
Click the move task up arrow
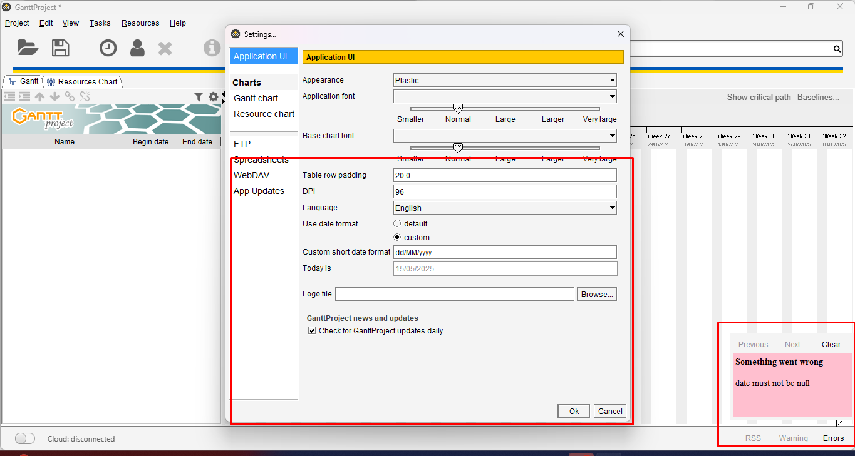click(39, 96)
